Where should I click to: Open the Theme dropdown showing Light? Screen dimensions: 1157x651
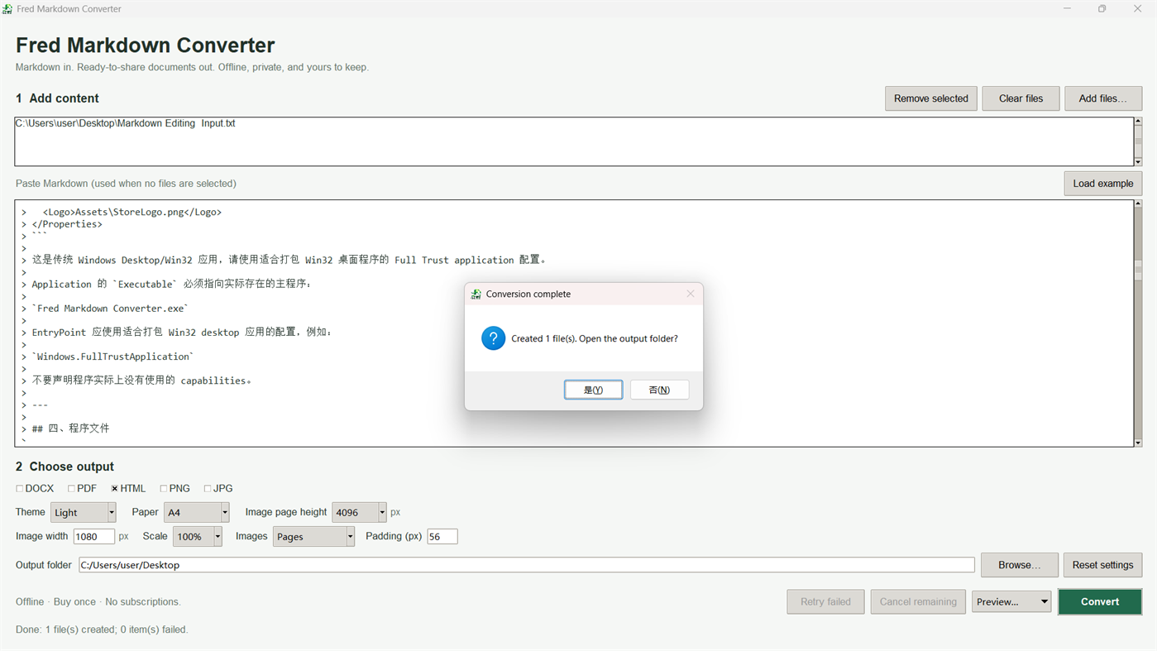tap(83, 513)
